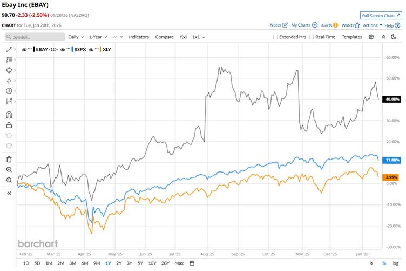Image resolution: width=406 pixels, height=271 pixels.
Task: Click the trash delete drawings icon
Action: (x=9, y=159)
